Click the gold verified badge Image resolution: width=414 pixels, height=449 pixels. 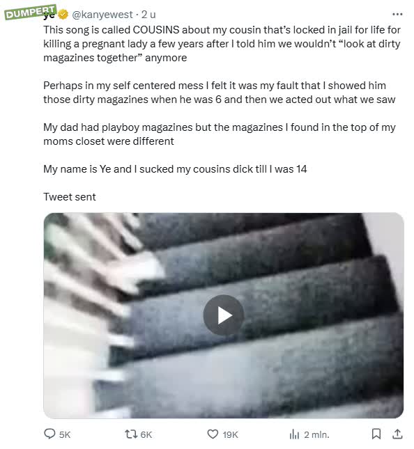coord(63,15)
